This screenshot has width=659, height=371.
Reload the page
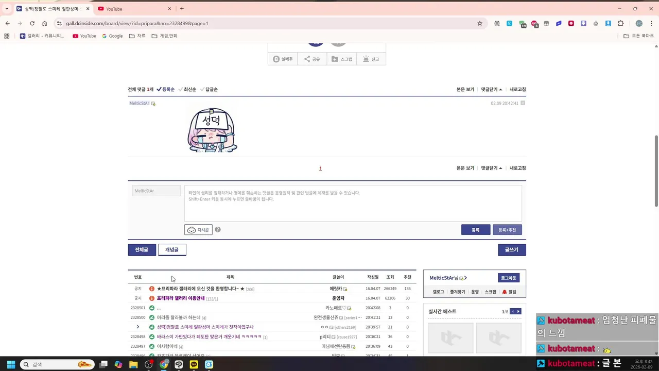click(x=32, y=23)
